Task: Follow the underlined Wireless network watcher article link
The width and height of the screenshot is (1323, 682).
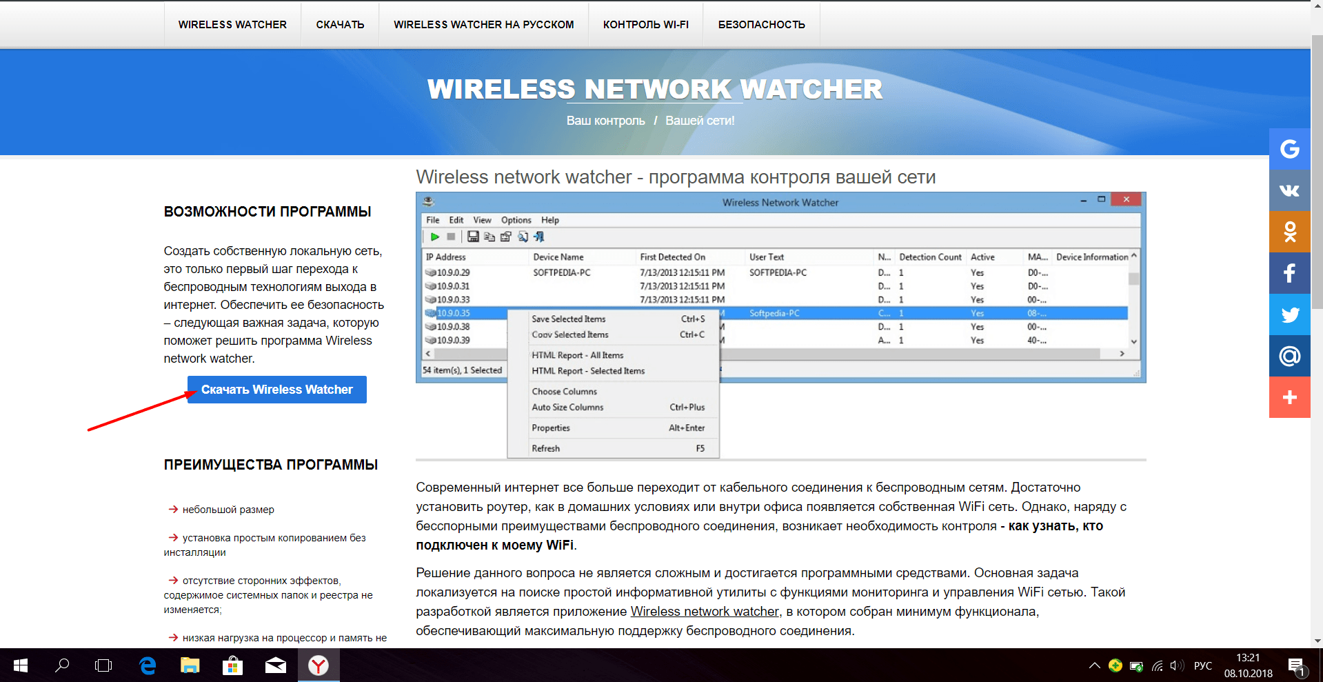Action: coord(705,611)
